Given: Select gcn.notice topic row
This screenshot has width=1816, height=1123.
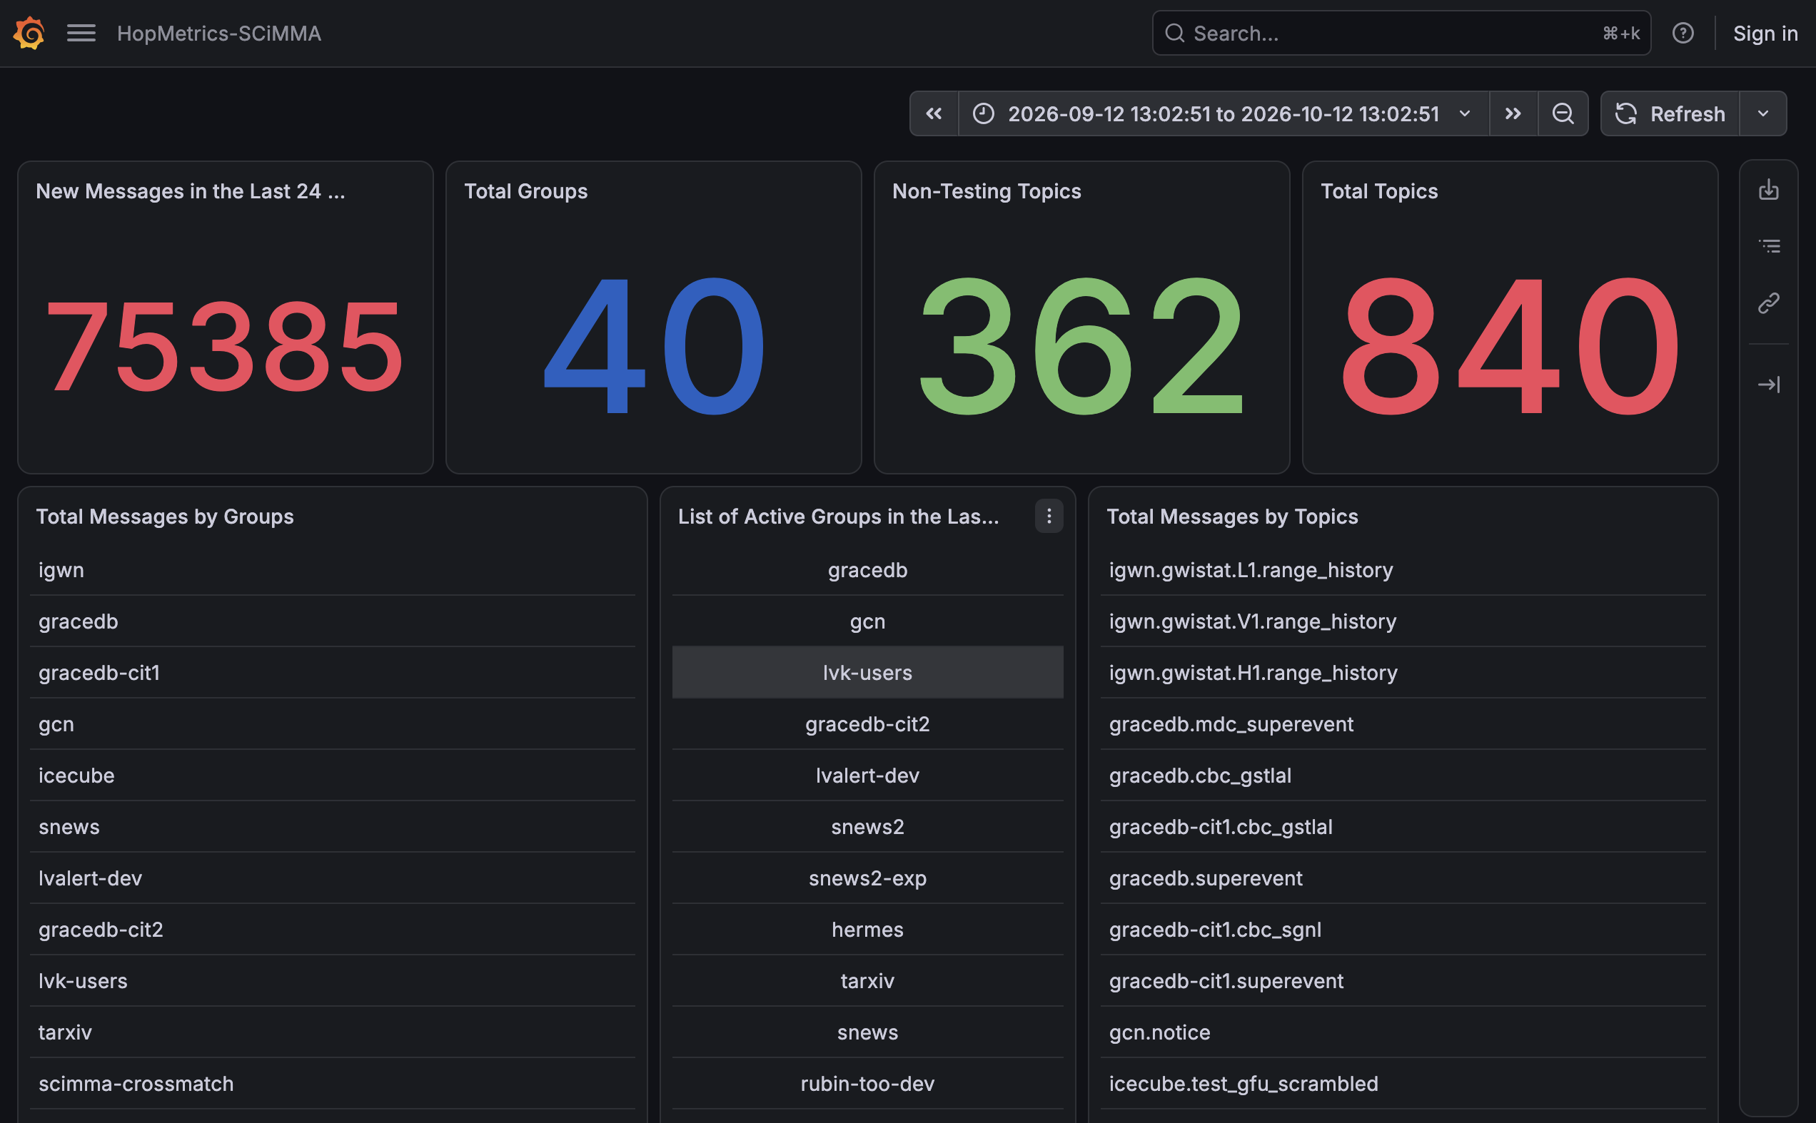Looking at the screenshot, I should (1403, 1032).
